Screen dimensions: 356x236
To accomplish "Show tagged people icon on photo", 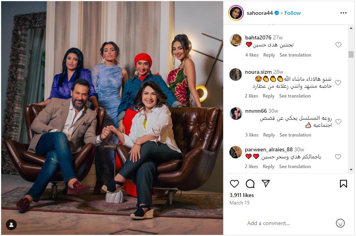I will click(11, 225).
